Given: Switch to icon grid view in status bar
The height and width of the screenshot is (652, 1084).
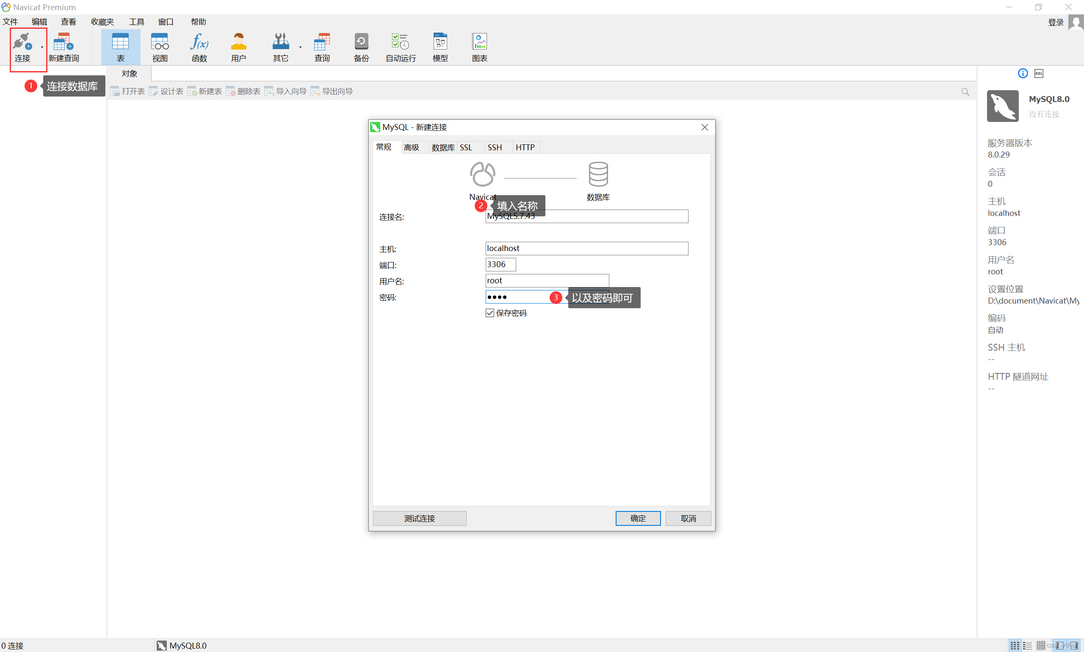Looking at the screenshot, I should (x=1014, y=645).
